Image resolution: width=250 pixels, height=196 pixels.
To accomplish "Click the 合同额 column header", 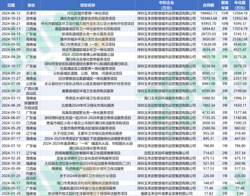I will coord(209,5).
